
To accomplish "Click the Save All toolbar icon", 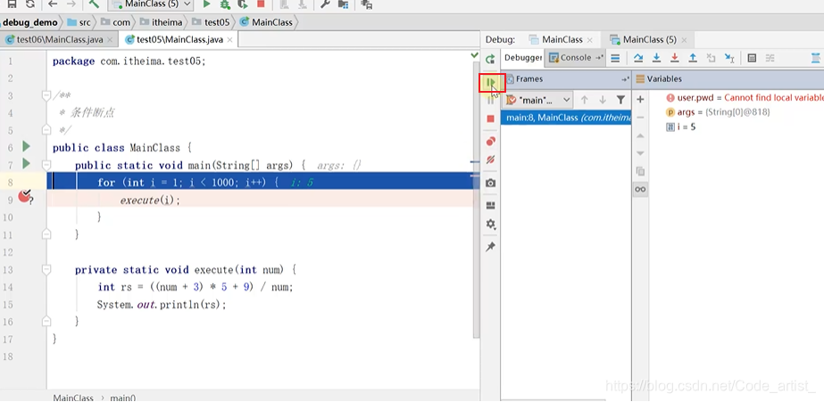I will 12,4.
